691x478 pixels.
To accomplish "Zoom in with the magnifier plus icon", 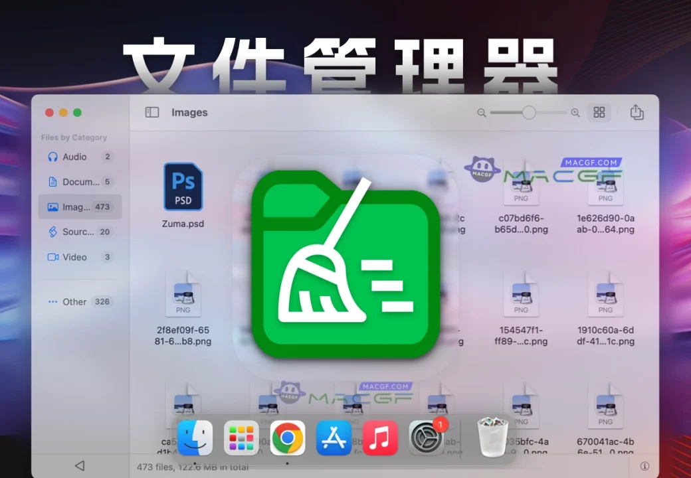I will coord(574,113).
